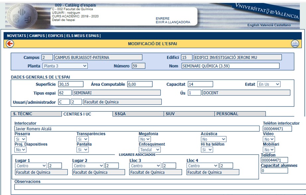The image size is (306, 195).
Task: Open the Hi ha telèfon dropdown
Action: tap(207, 150)
